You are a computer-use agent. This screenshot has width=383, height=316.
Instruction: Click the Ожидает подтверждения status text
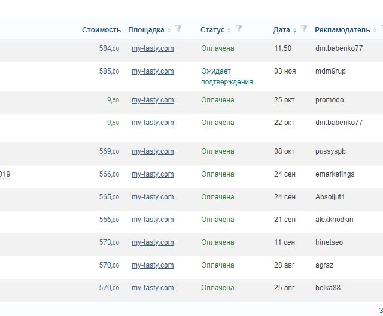pos(227,77)
